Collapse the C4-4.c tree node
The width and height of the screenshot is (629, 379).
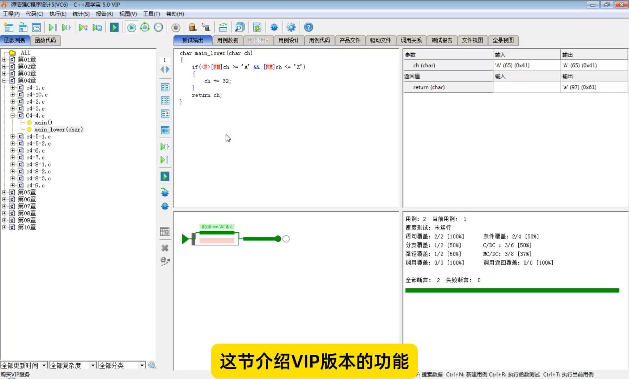pyautogui.click(x=12, y=115)
